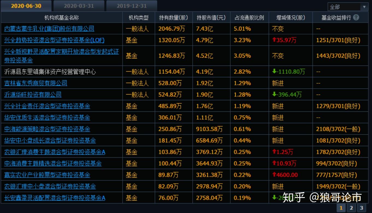Image resolution: width=372 pixels, height=213 pixels.
Task: Open 兴全社会责任混合型证券投资基金 link
Action: [47, 106]
